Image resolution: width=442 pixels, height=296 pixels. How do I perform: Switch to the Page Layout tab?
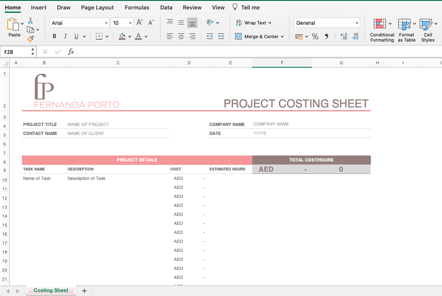(97, 8)
